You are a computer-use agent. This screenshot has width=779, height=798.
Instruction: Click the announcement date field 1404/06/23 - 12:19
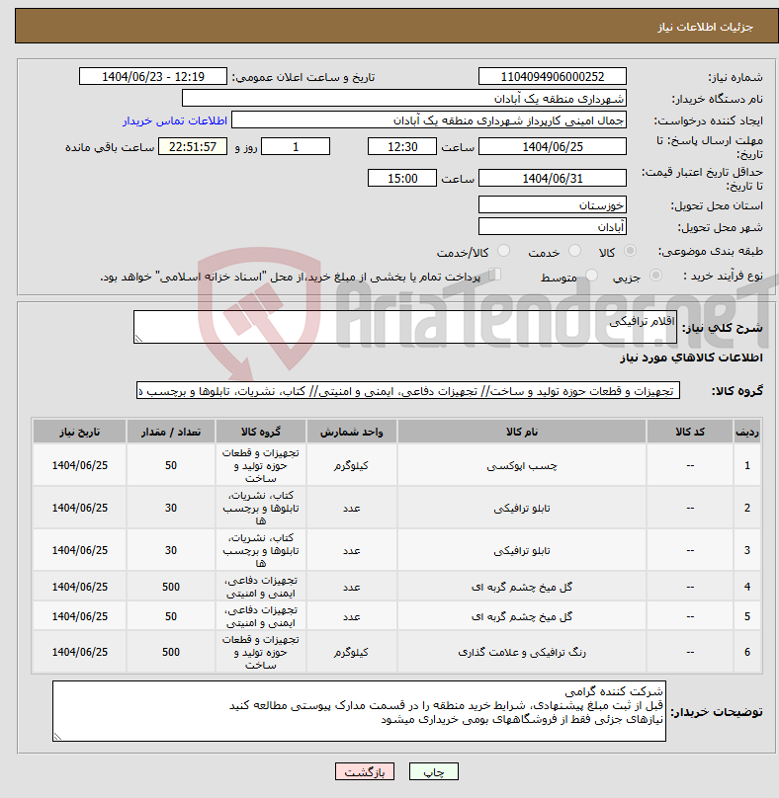[x=153, y=77]
